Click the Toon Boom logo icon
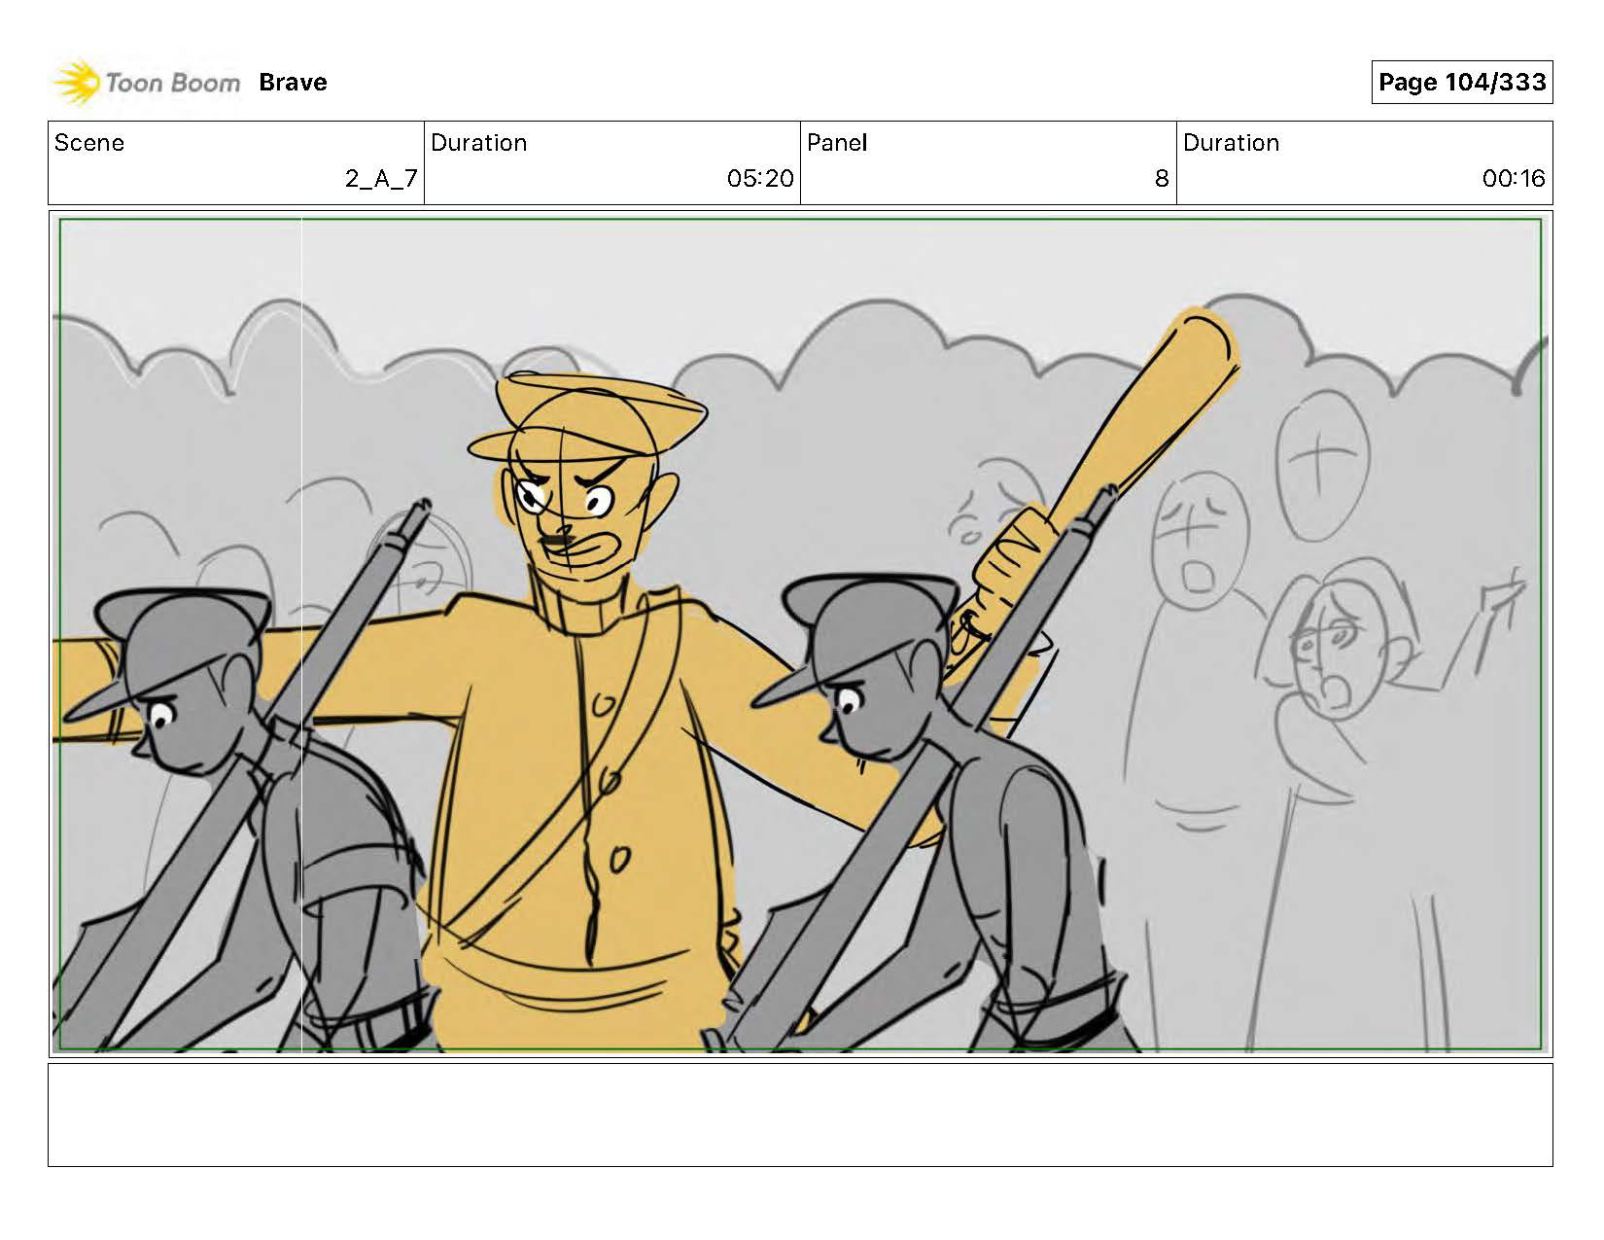The height and width of the screenshot is (1240, 1604). 76,83
